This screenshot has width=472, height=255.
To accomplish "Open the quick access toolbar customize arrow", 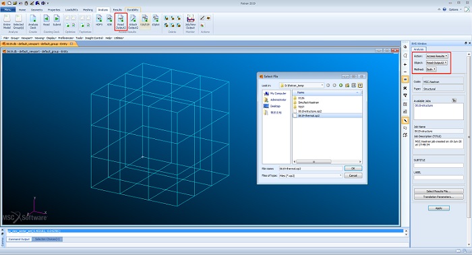I will coord(48,3).
